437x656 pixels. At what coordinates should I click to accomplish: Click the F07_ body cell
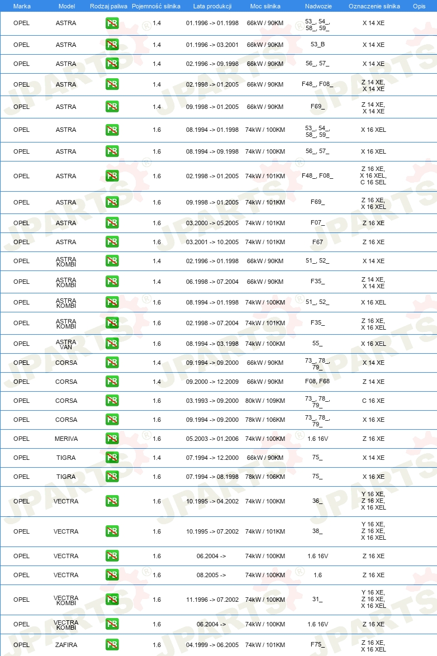tap(317, 222)
